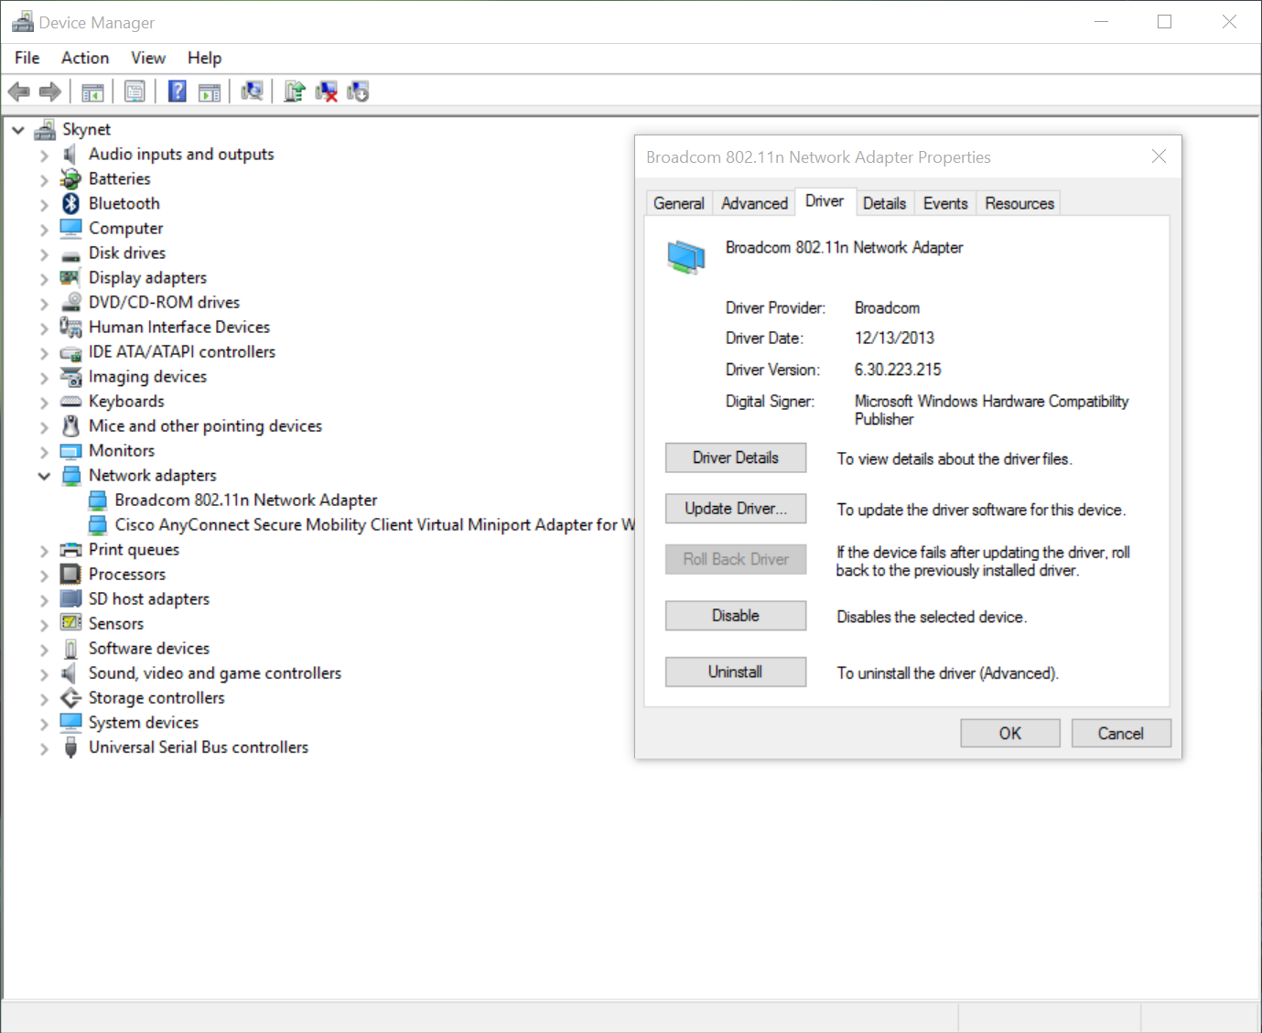Click the Microsoft Windows Hardware Compatibility Publisher text

(991, 410)
